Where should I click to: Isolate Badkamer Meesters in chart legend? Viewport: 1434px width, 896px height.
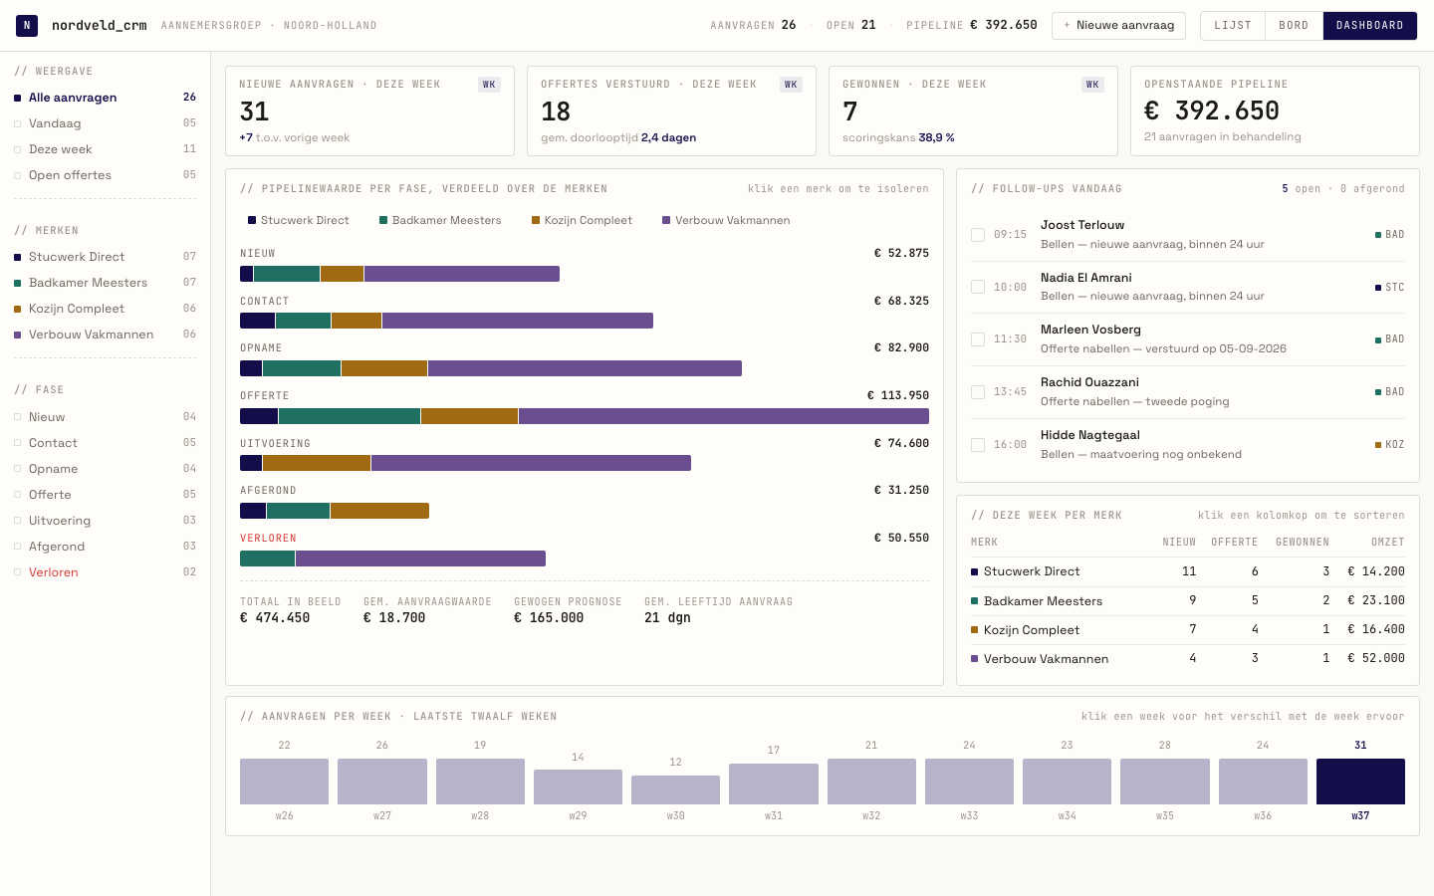440,220
